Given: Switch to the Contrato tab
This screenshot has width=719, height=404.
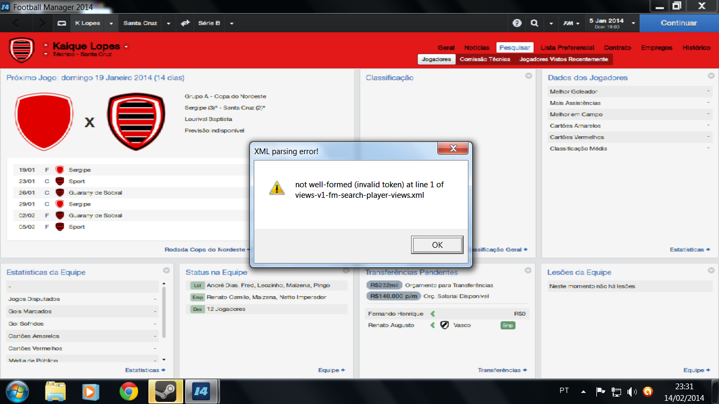Looking at the screenshot, I should point(617,47).
